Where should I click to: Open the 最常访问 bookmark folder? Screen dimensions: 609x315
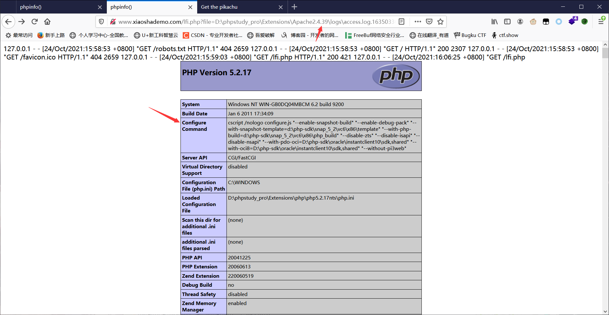tap(19, 35)
